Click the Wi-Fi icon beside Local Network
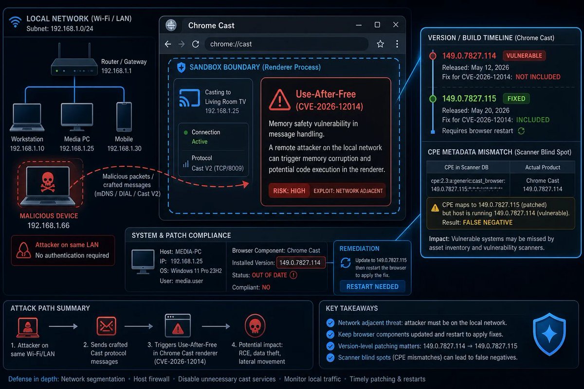 click(16, 22)
